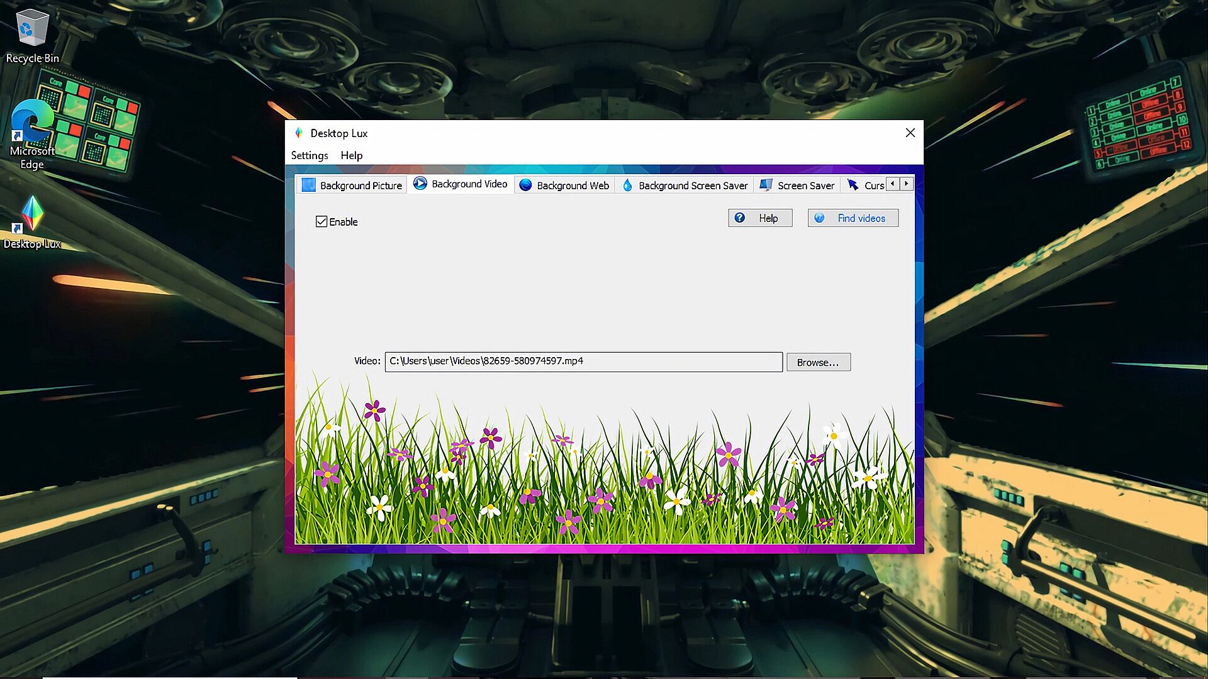Open the Settings menu
This screenshot has height=679, width=1208.
click(309, 155)
